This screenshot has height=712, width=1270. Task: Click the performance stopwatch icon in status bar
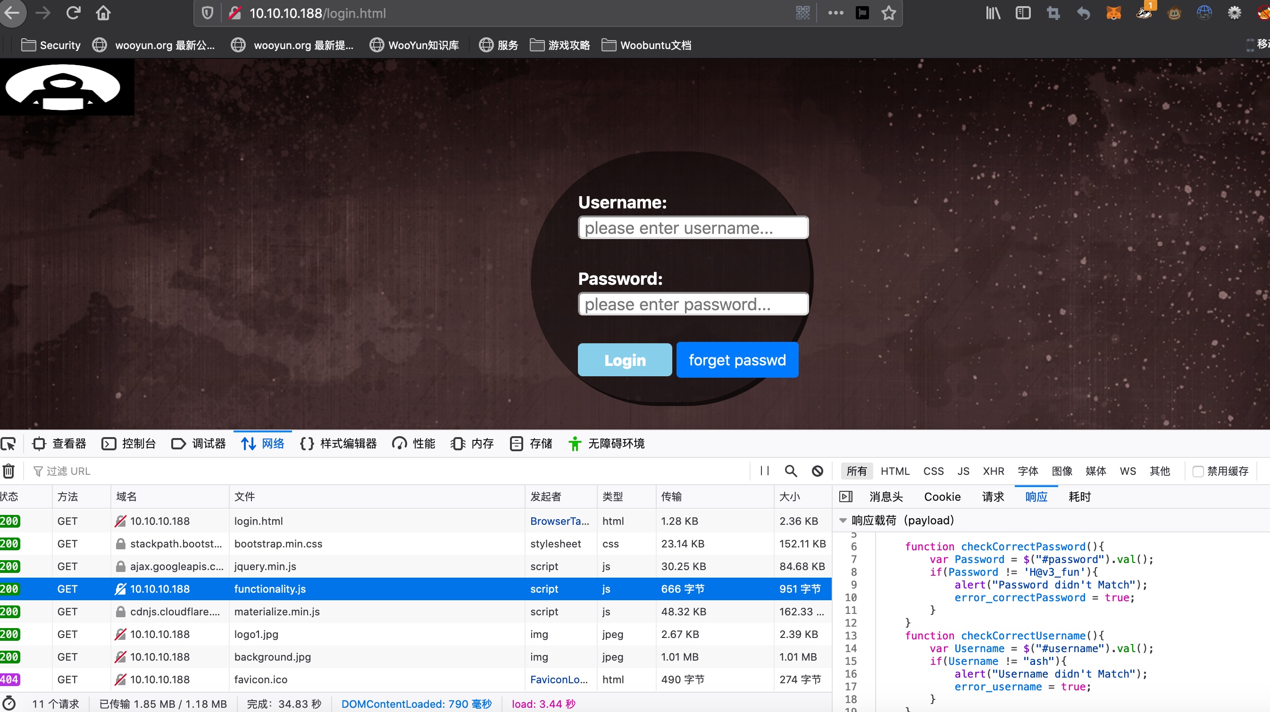[9, 704]
